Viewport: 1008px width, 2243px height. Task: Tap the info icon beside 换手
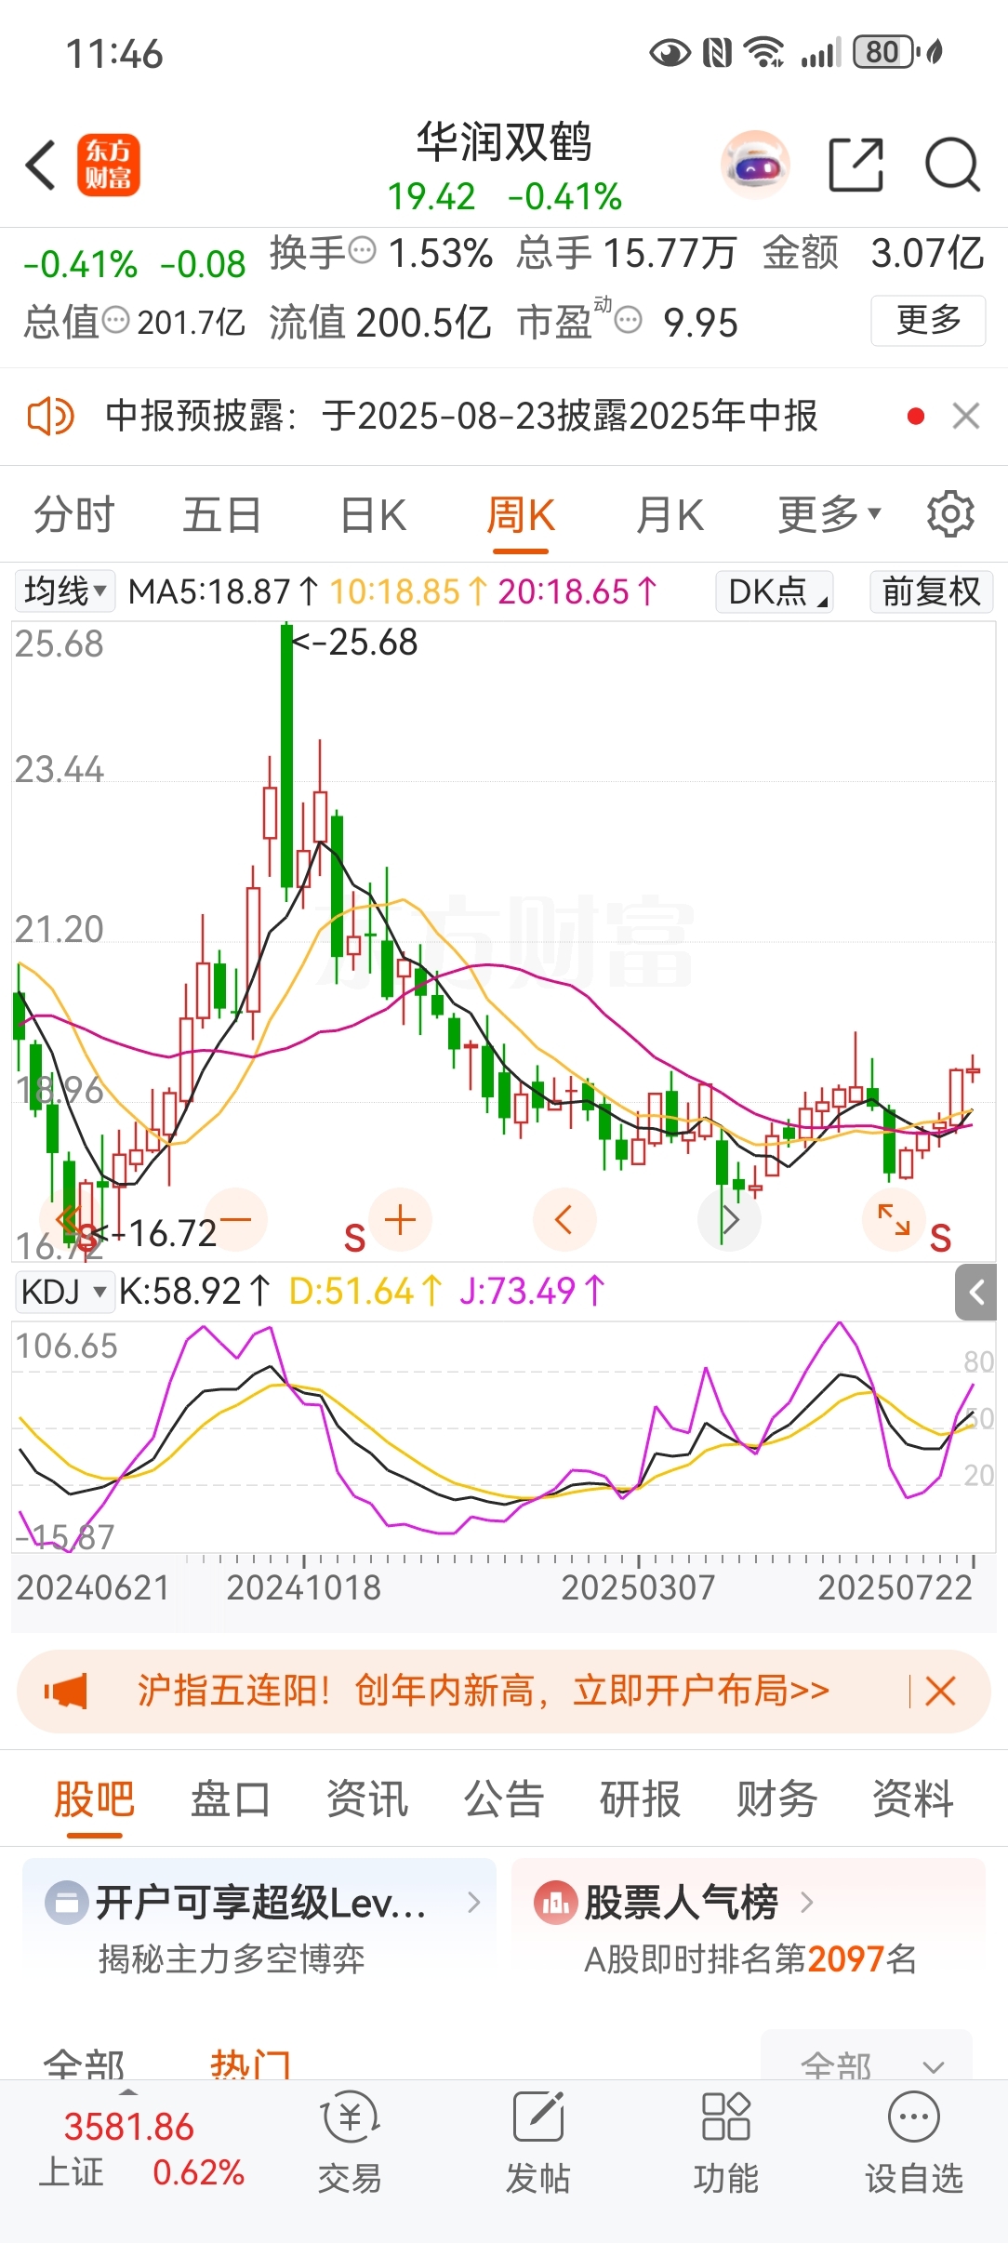362,250
